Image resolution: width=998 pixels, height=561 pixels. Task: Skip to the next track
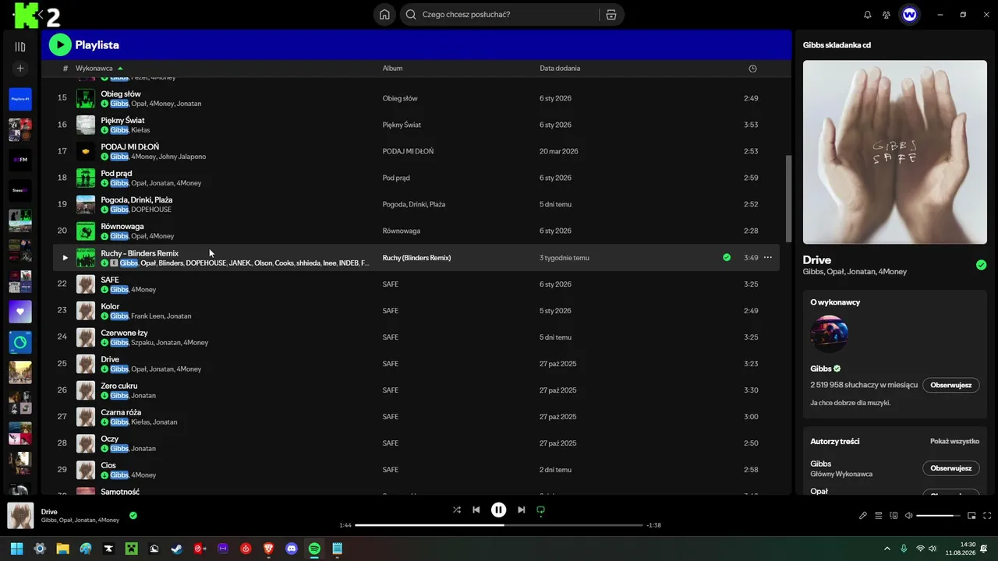tap(521, 510)
